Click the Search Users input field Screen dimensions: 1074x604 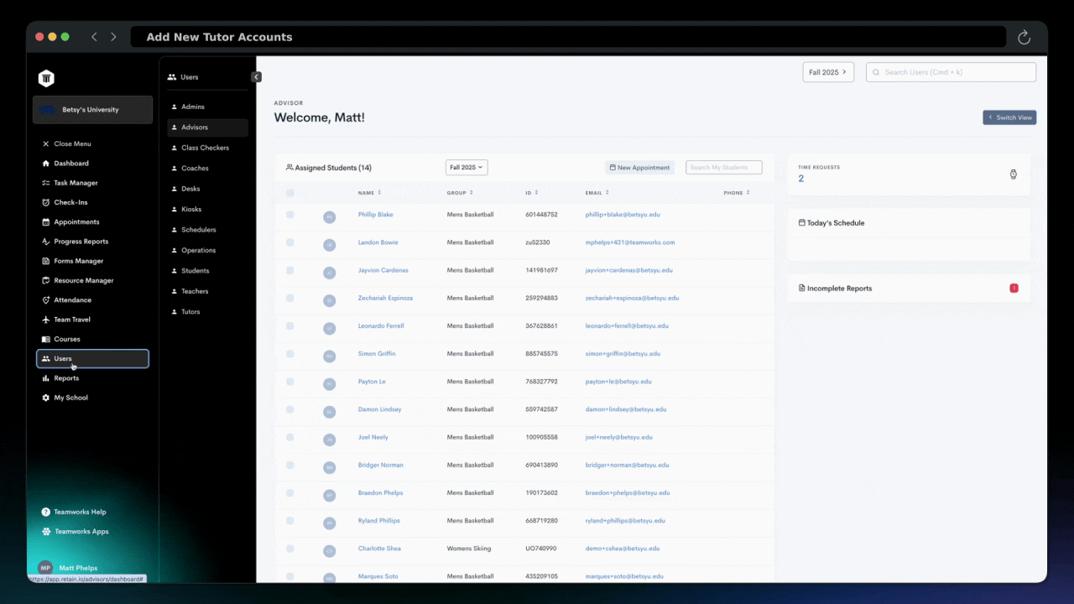(x=951, y=72)
